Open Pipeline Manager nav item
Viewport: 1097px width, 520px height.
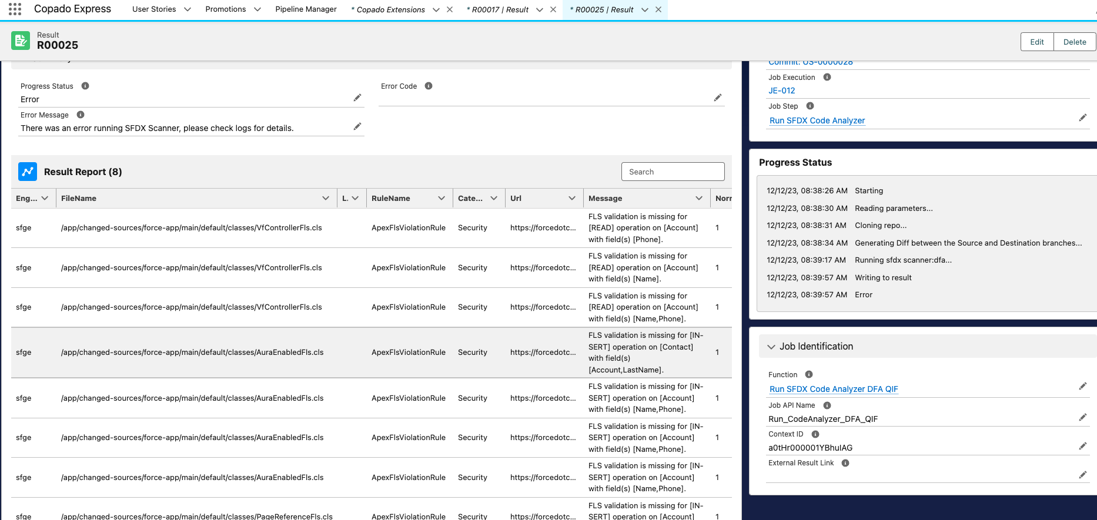pyautogui.click(x=306, y=9)
